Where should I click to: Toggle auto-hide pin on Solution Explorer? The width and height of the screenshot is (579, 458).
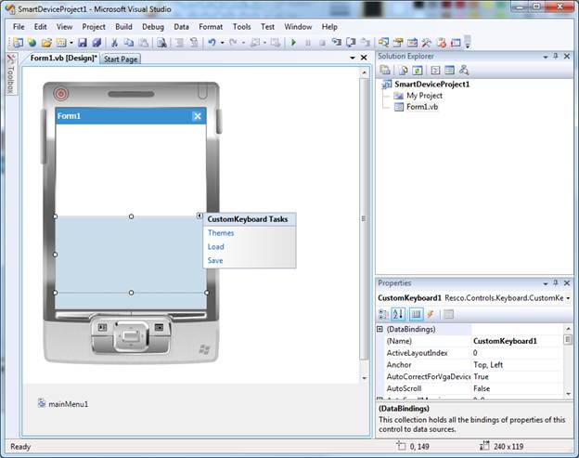[556, 57]
